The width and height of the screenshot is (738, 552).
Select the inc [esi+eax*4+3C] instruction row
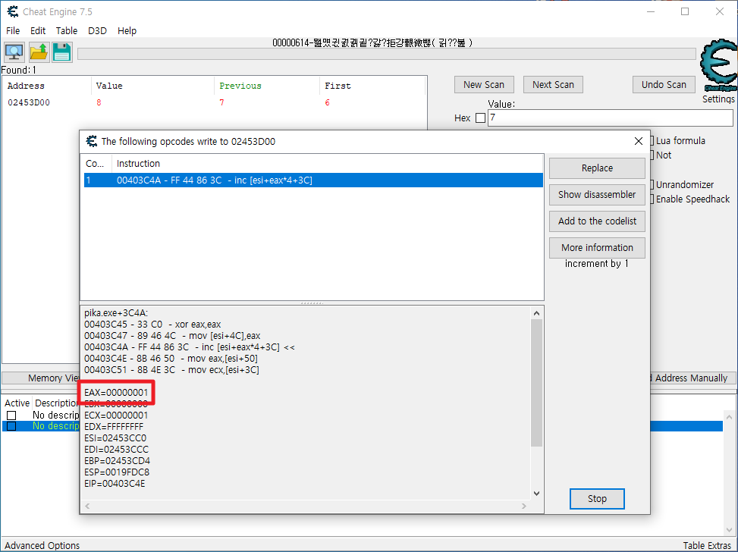click(313, 180)
